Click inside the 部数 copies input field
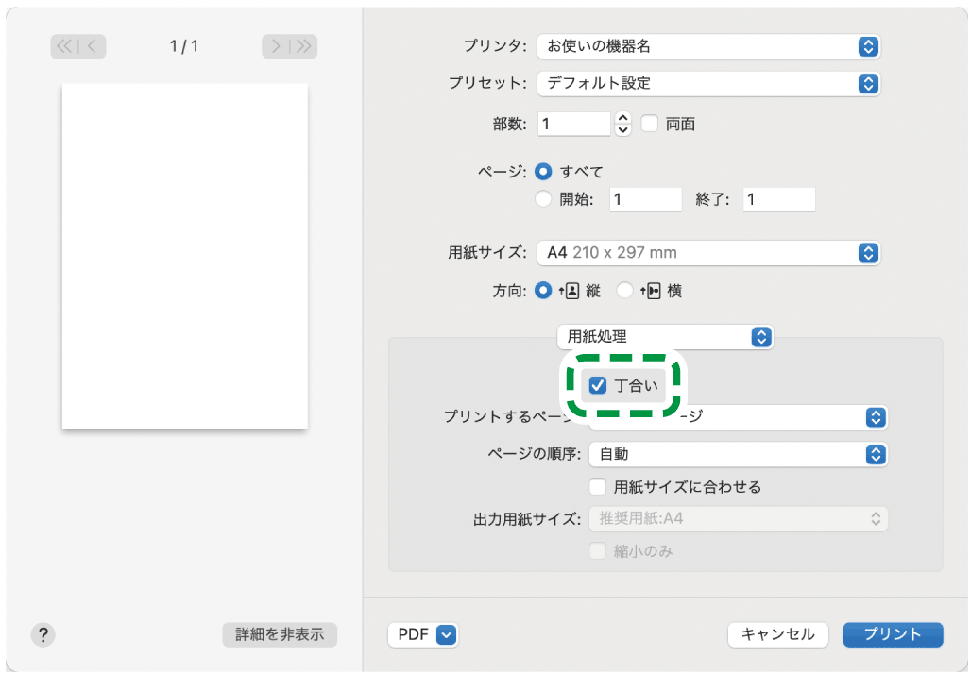This screenshot has width=971, height=674. point(573,124)
